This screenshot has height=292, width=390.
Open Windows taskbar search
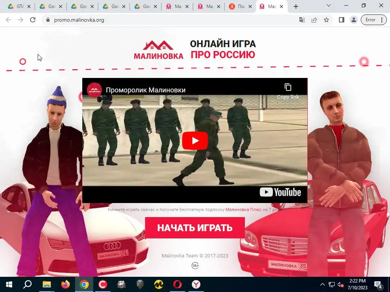tap(27, 284)
